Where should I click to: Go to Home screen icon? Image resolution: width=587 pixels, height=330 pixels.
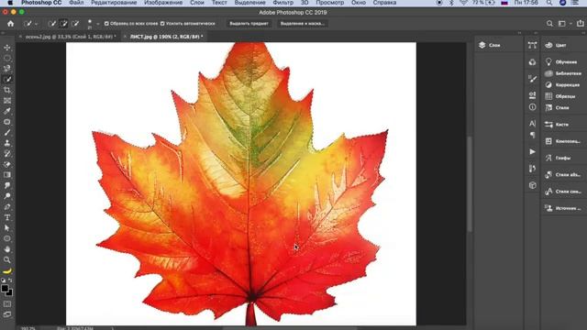pyautogui.click(x=10, y=24)
